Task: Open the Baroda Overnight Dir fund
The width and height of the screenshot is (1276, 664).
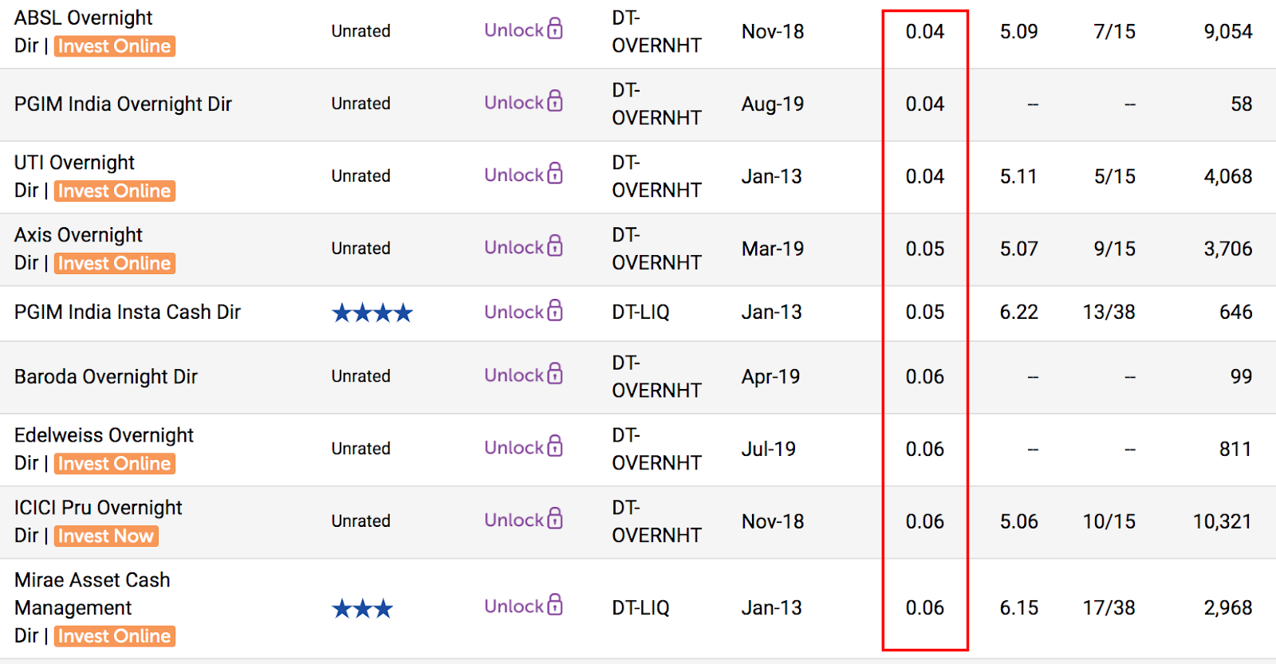Action: (x=106, y=376)
